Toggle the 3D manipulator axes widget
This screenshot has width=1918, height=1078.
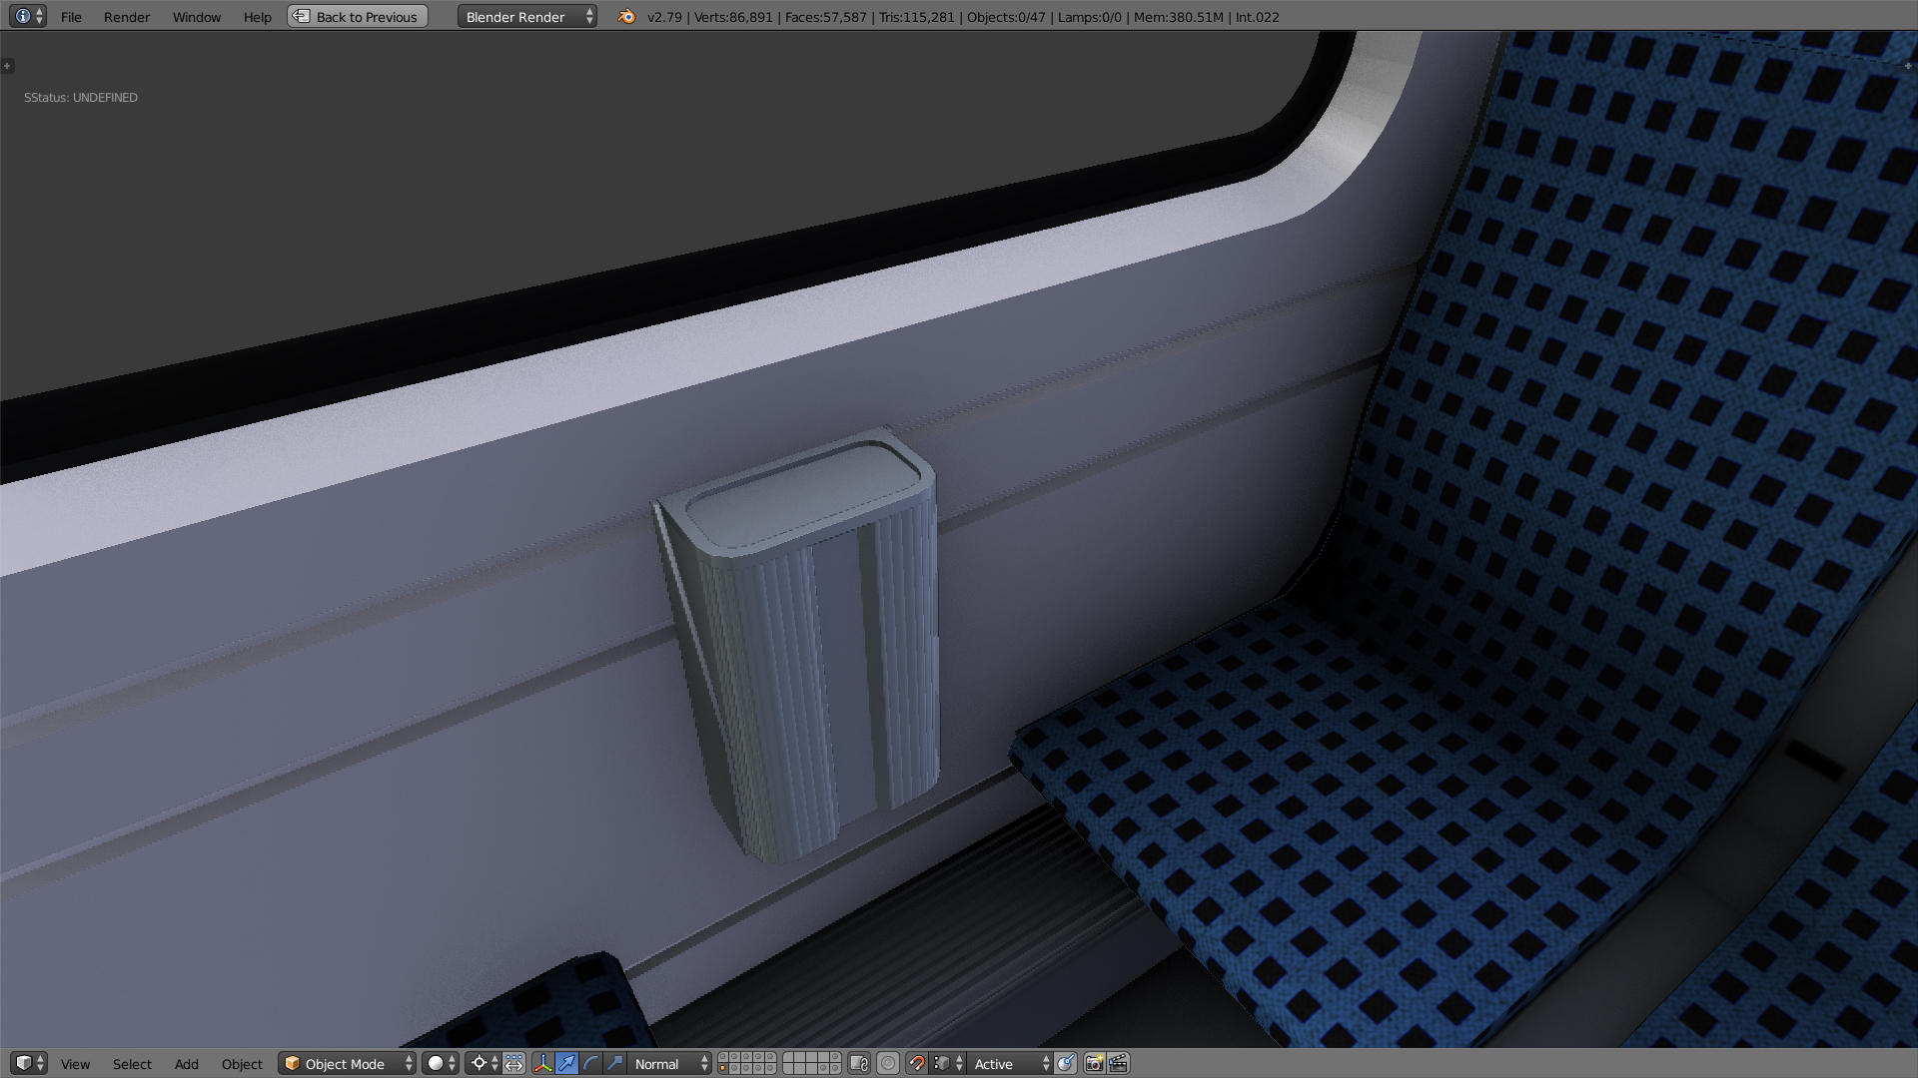click(x=542, y=1064)
